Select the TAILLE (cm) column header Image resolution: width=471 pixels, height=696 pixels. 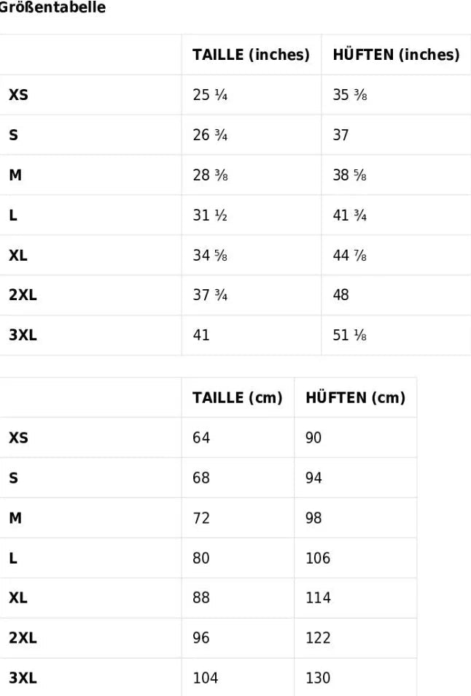237,398
